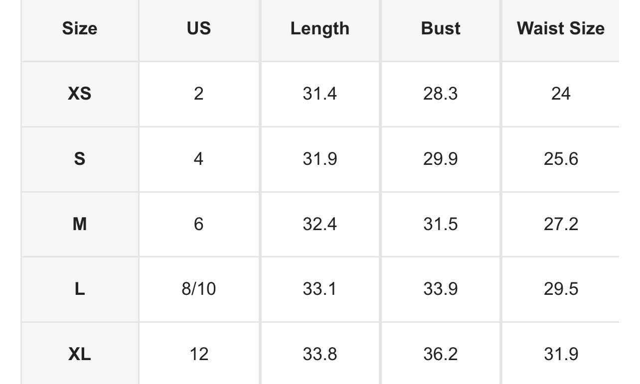Select the XL size row label
The width and height of the screenshot is (640, 384).
pyautogui.click(x=80, y=354)
